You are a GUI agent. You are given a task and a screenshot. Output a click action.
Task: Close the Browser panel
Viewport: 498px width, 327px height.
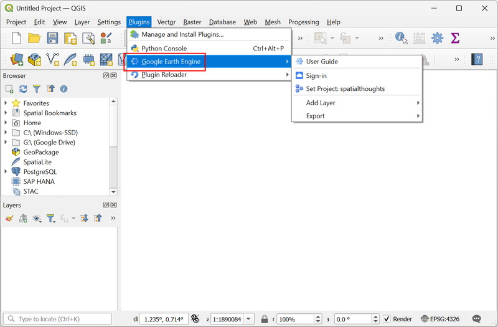tap(113, 75)
